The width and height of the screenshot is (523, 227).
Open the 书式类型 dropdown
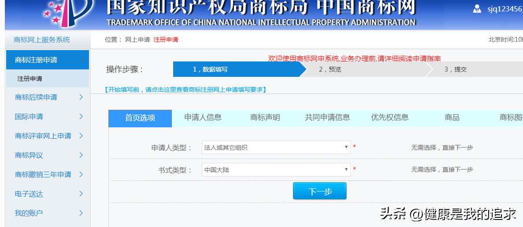(276, 169)
